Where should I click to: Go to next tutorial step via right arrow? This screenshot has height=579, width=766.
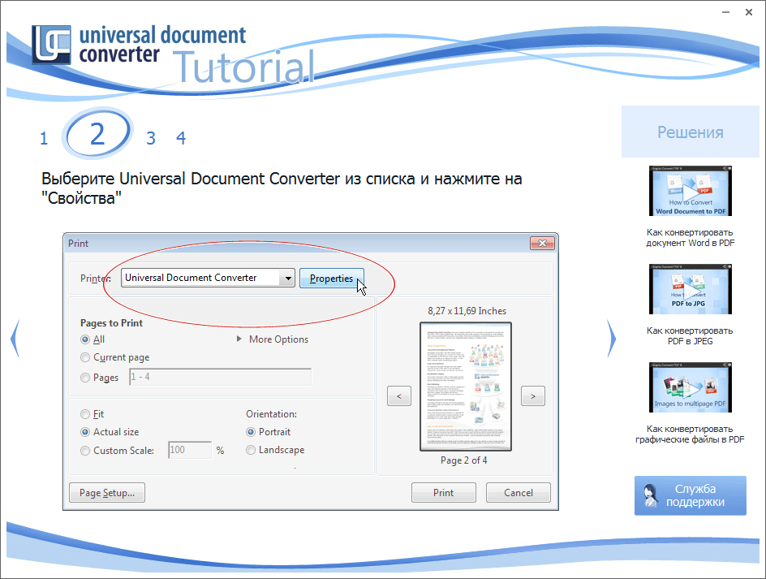tap(609, 339)
